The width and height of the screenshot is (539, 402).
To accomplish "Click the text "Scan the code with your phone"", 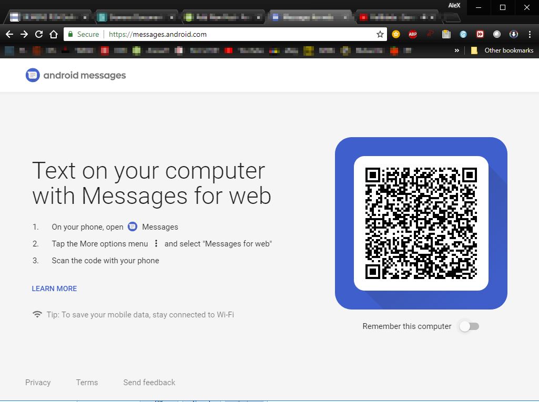I will pos(105,261).
